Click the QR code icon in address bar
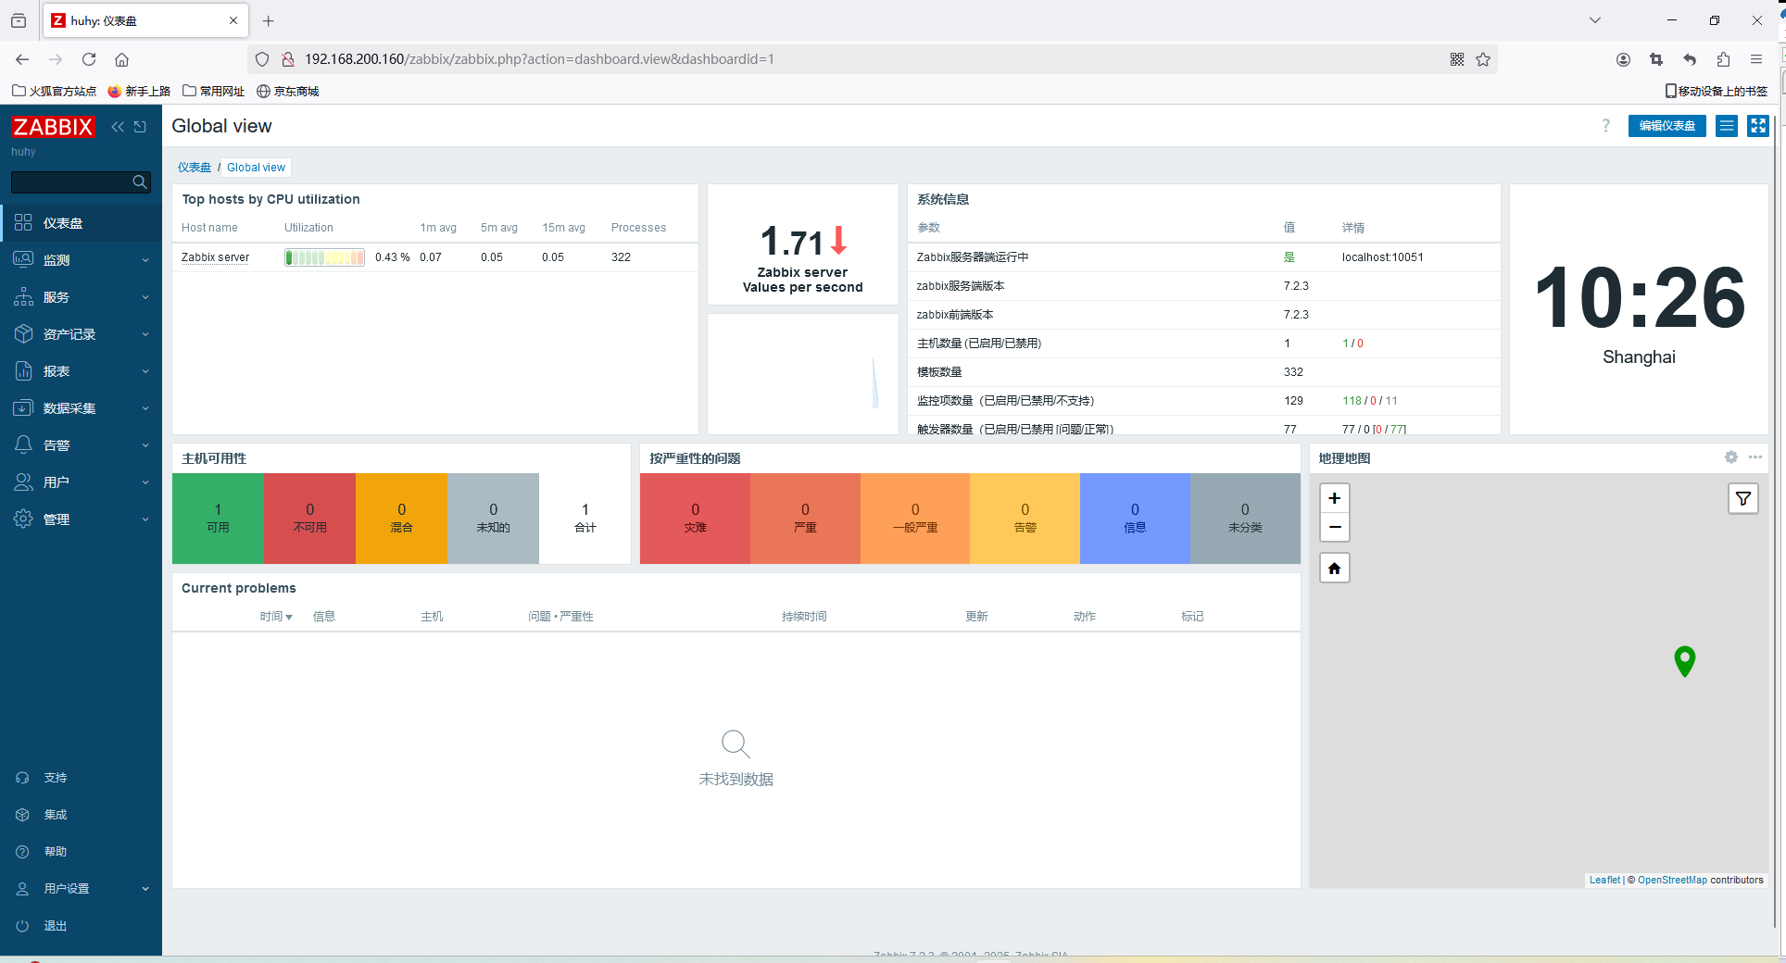 pos(1457,59)
